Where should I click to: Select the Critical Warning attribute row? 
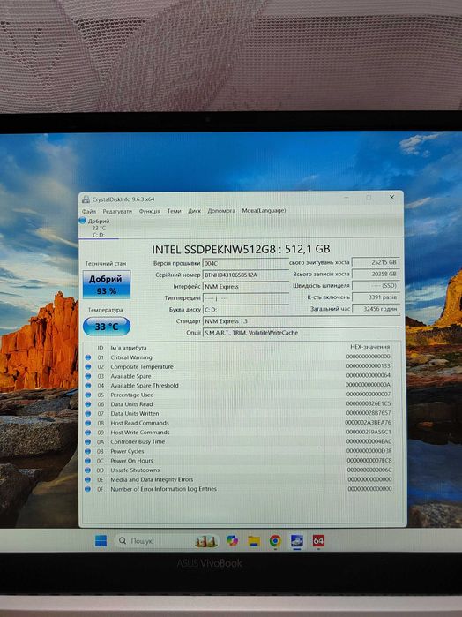[240, 357]
